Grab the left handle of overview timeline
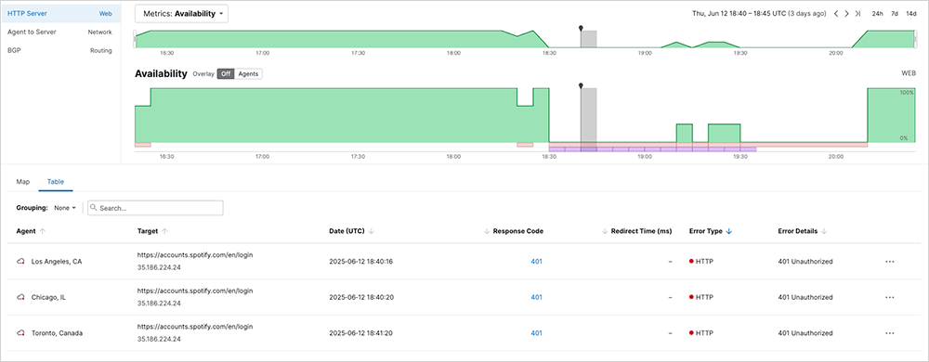 pyautogui.click(x=135, y=39)
